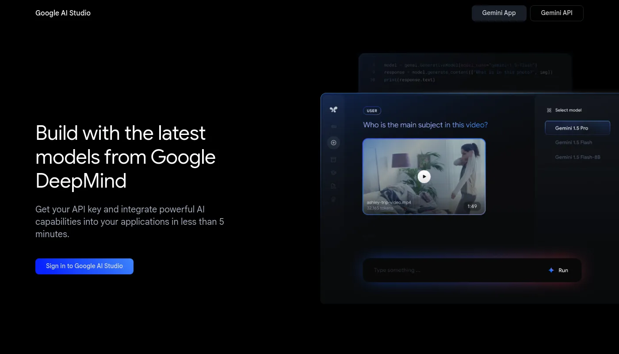Click the 'Select model' heading

568,110
